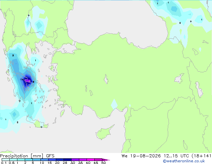Click the legend label '50'
The width and height of the screenshot is (212, 164).
click(103, 163)
